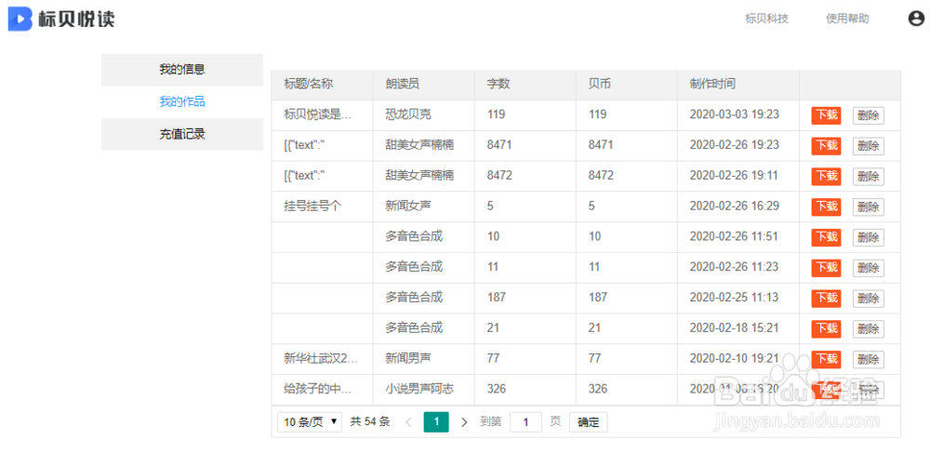
Task: Open 充值记录 sidebar item
Action: (182, 134)
